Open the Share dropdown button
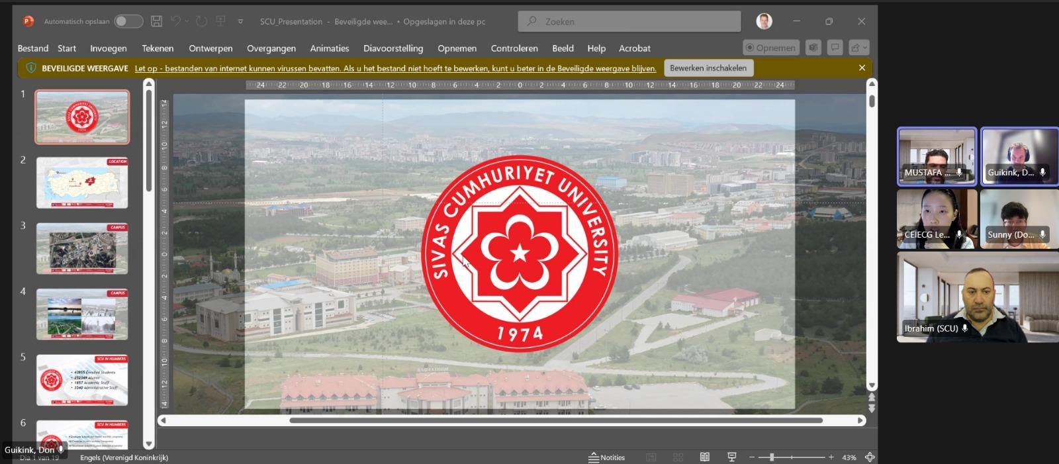The image size is (1059, 464). coord(858,48)
